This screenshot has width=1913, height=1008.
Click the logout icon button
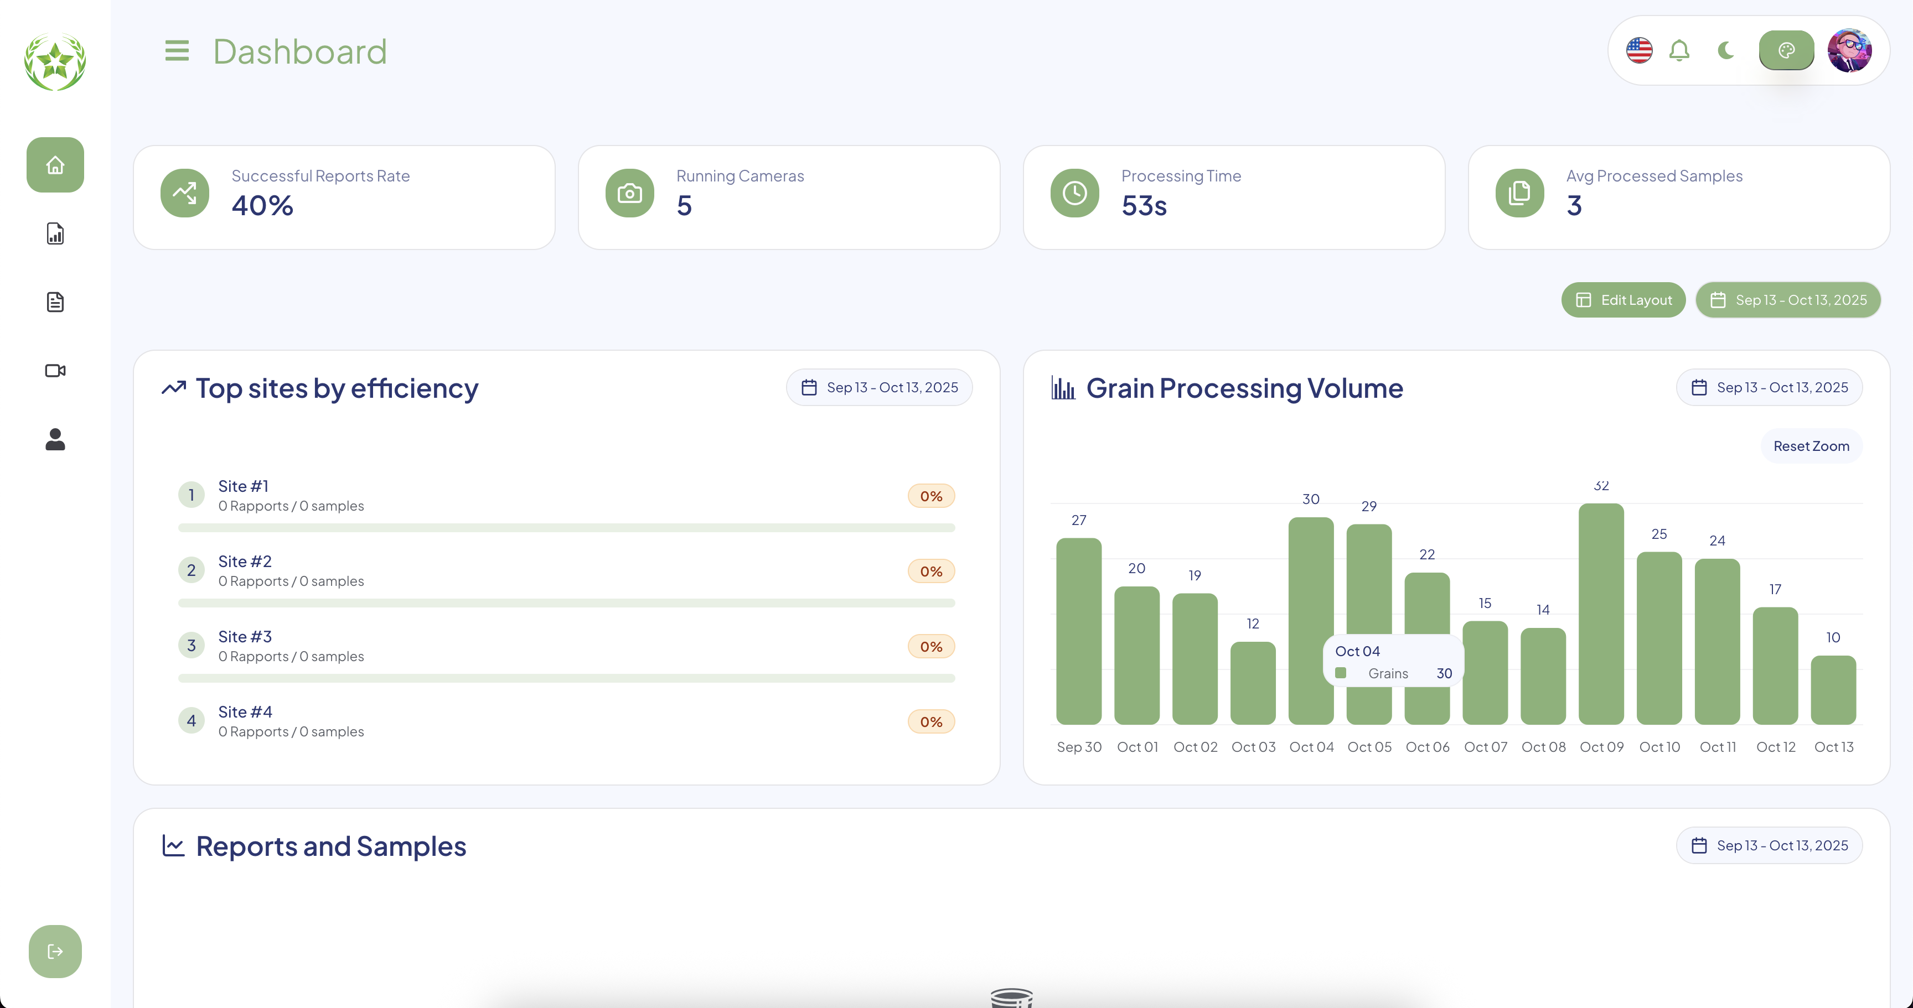pos(55,951)
